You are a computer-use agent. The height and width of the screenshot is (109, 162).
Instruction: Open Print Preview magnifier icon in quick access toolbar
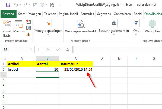point(52,5)
